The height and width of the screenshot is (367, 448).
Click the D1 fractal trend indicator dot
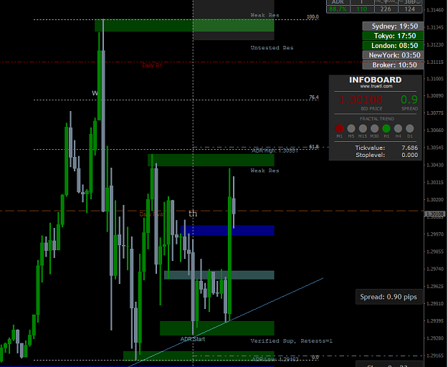410,128
